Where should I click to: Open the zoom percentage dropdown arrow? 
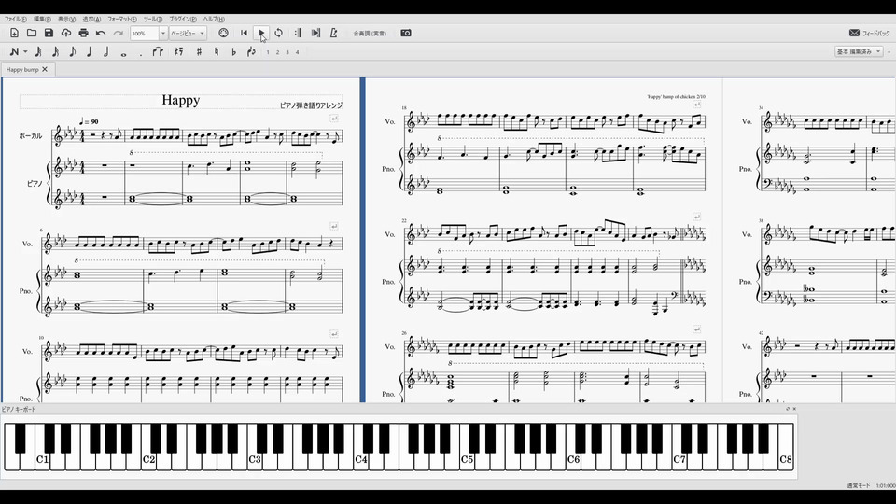(x=162, y=34)
